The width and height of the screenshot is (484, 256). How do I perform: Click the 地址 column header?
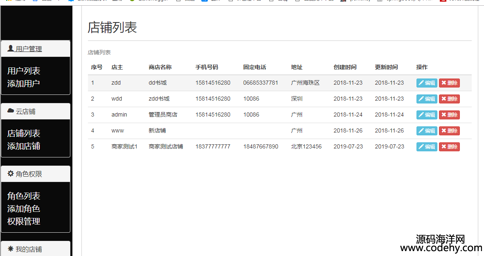tap(297, 67)
